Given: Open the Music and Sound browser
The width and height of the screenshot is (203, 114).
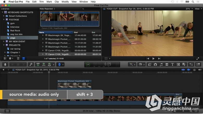Looking at the screenshot, I should coord(161,64).
